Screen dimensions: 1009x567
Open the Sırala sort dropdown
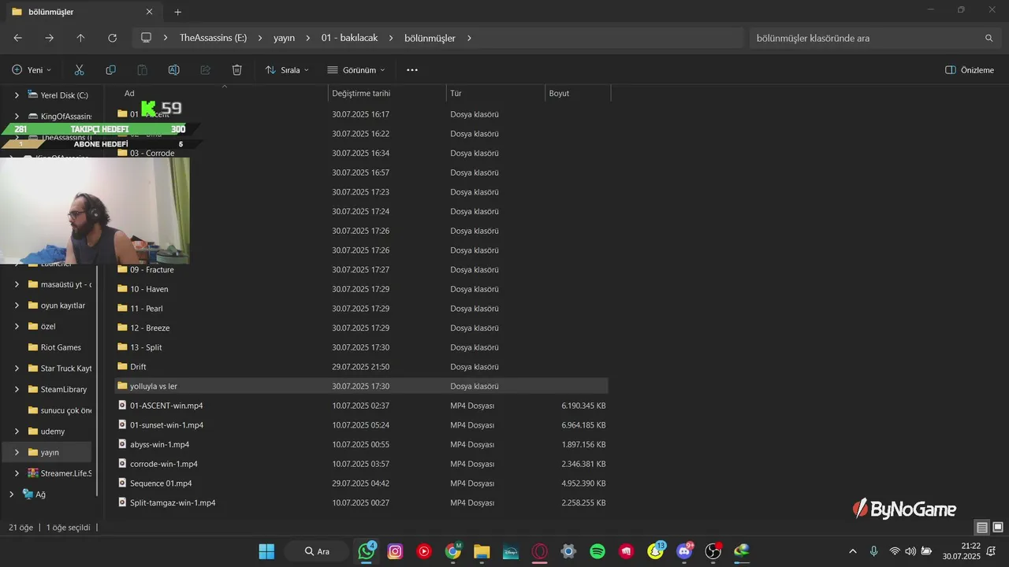click(x=287, y=70)
